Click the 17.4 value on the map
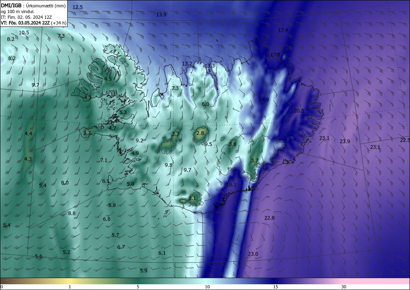 [x=283, y=30]
